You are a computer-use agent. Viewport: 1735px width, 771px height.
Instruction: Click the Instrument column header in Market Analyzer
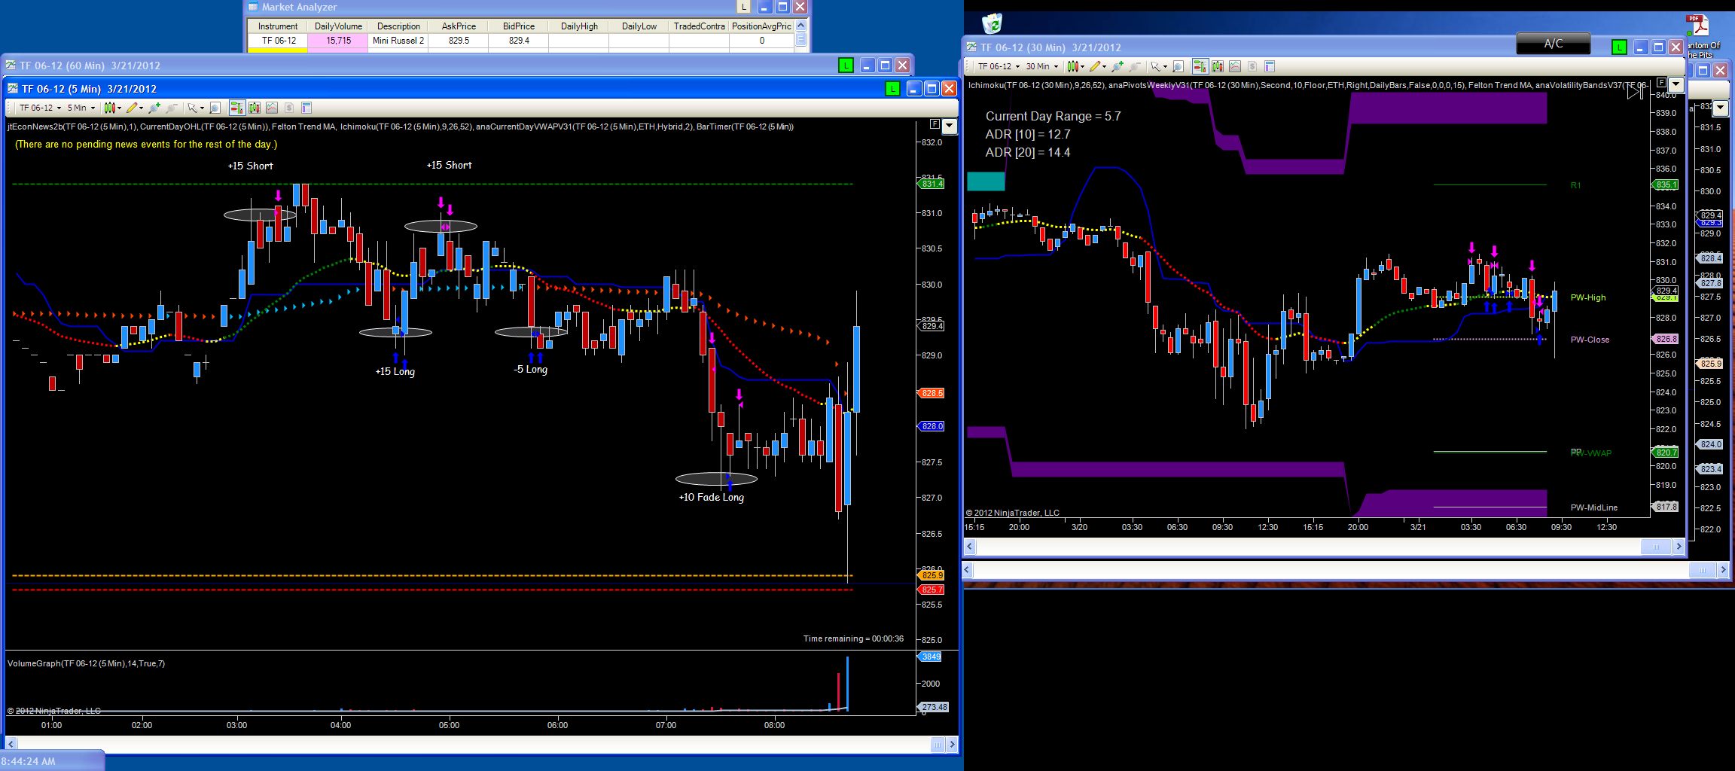[278, 26]
